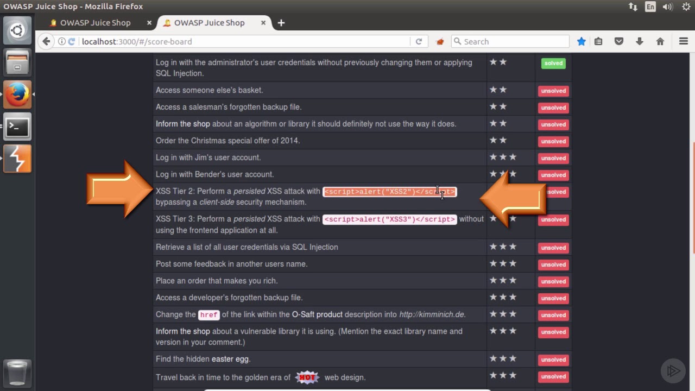Click 'Retrieve a list of all user credentials' text
This screenshot has width=695, height=391.
coord(247,247)
